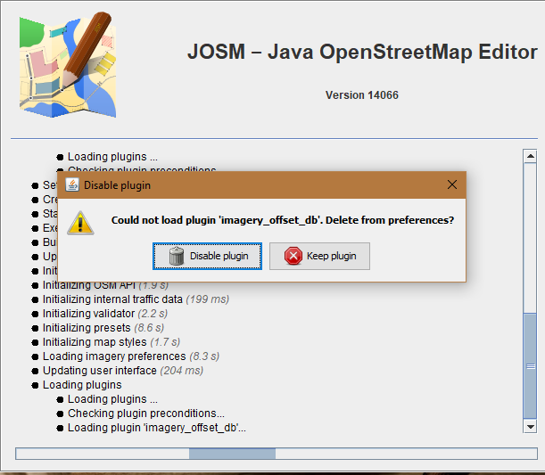Click the vertical scrollbar thumb in the log
Viewport: 545px width, 475px height.
coord(529,365)
